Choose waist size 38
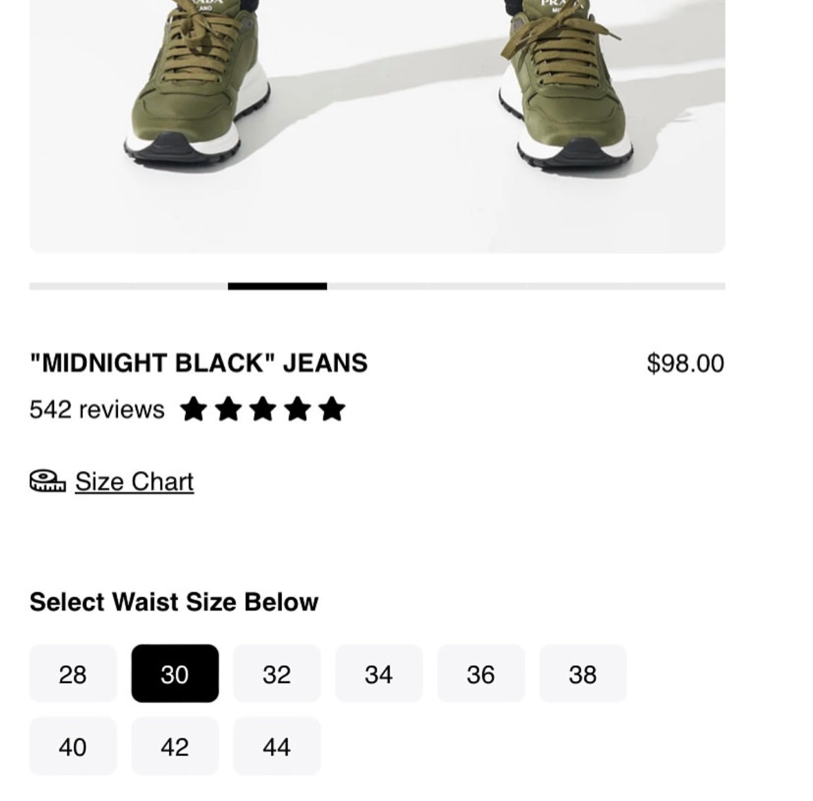813x801 pixels. pyautogui.click(x=583, y=674)
